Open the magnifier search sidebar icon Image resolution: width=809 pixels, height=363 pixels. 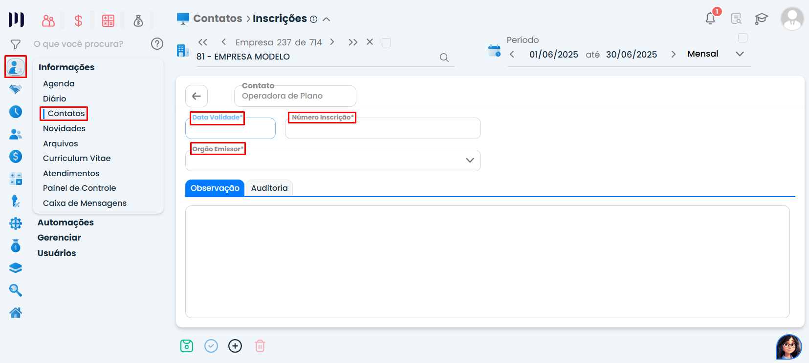(16, 290)
